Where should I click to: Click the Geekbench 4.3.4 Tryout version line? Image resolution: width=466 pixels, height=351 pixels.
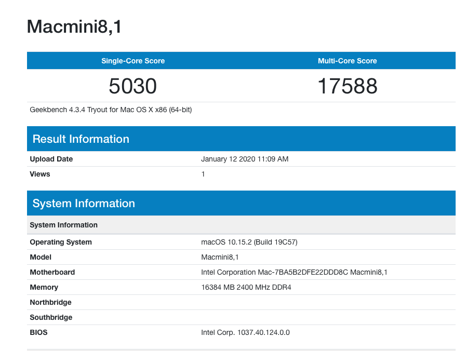point(111,110)
